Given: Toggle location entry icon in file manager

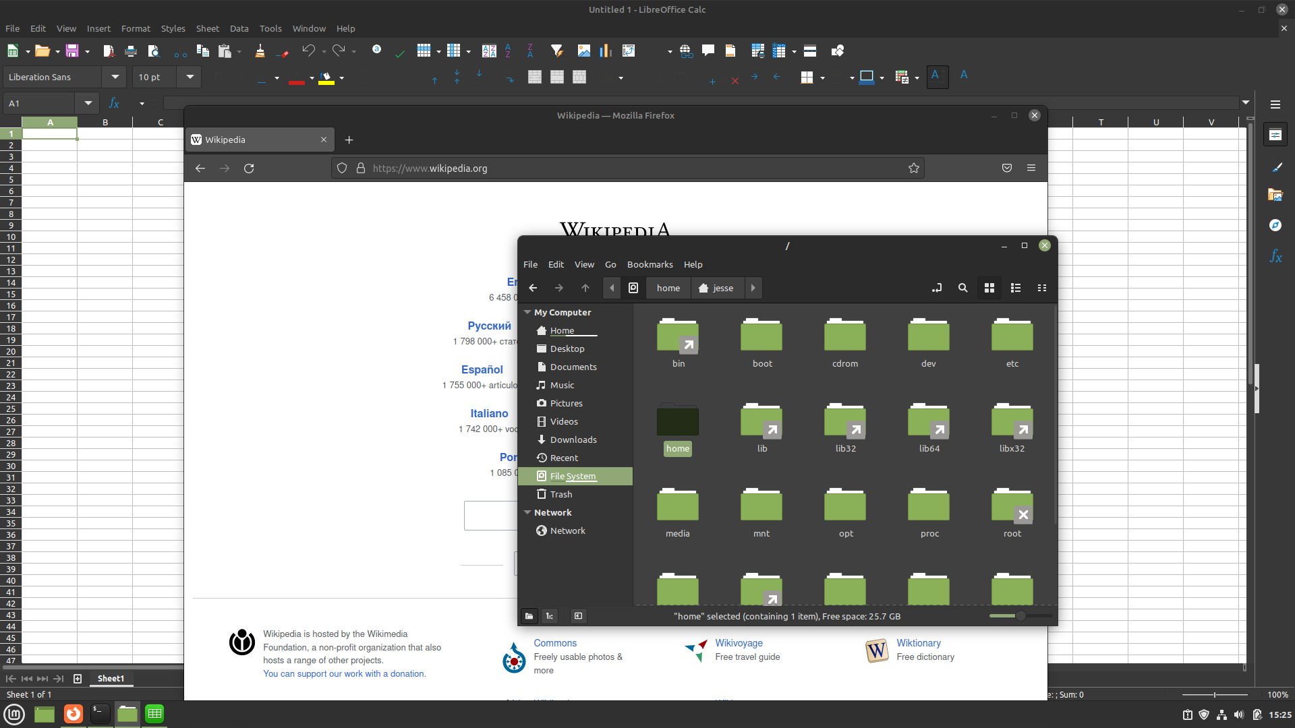Looking at the screenshot, I should [937, 288].
